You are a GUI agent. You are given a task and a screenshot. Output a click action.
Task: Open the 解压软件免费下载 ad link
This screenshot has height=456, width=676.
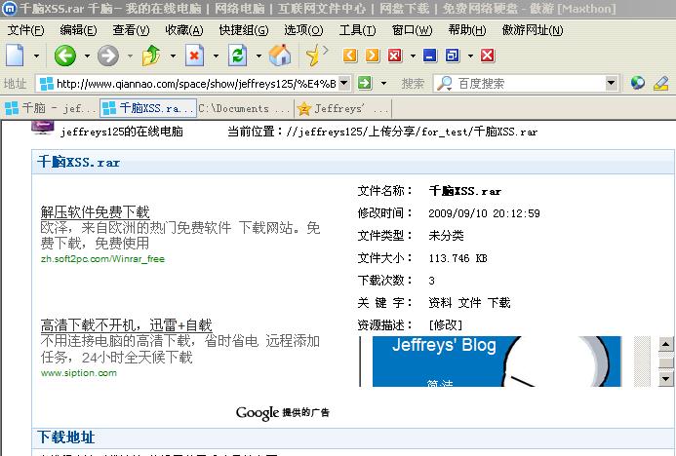96,211
